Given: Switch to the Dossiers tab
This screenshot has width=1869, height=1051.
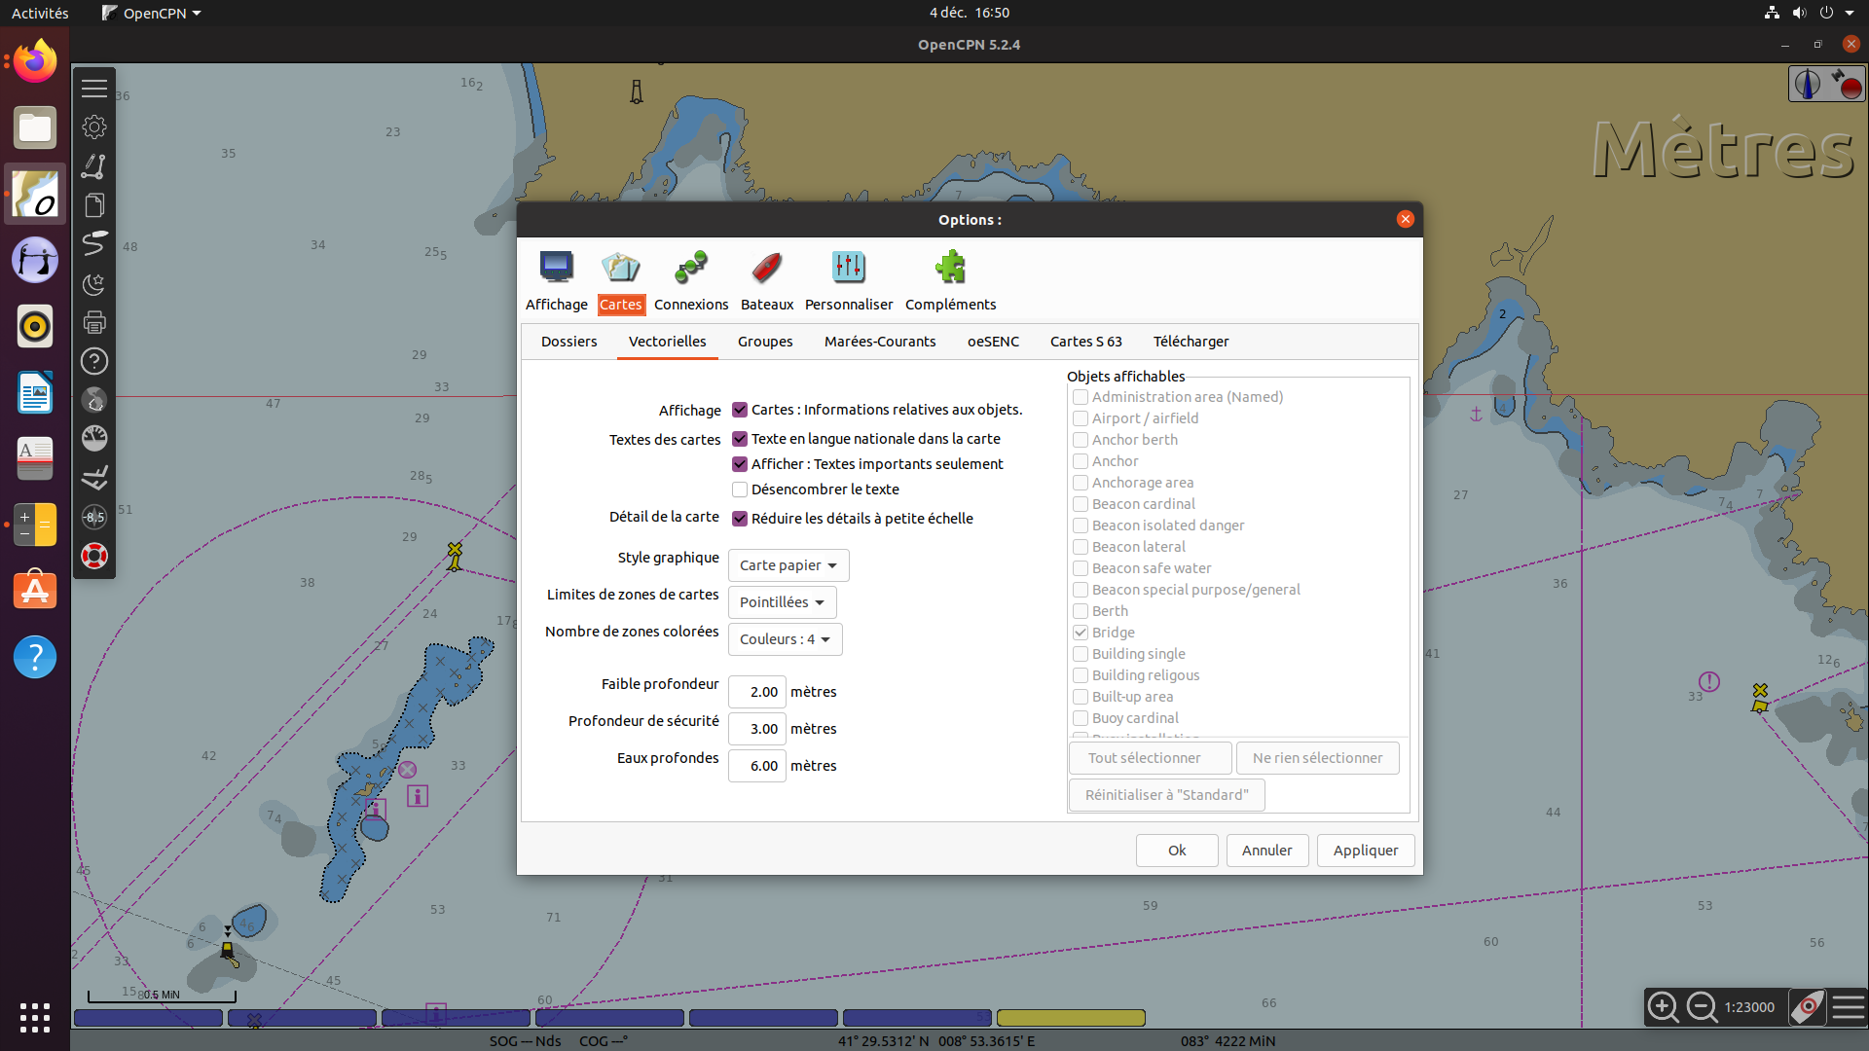Looking at the screenshot, I should click(569, 342).
